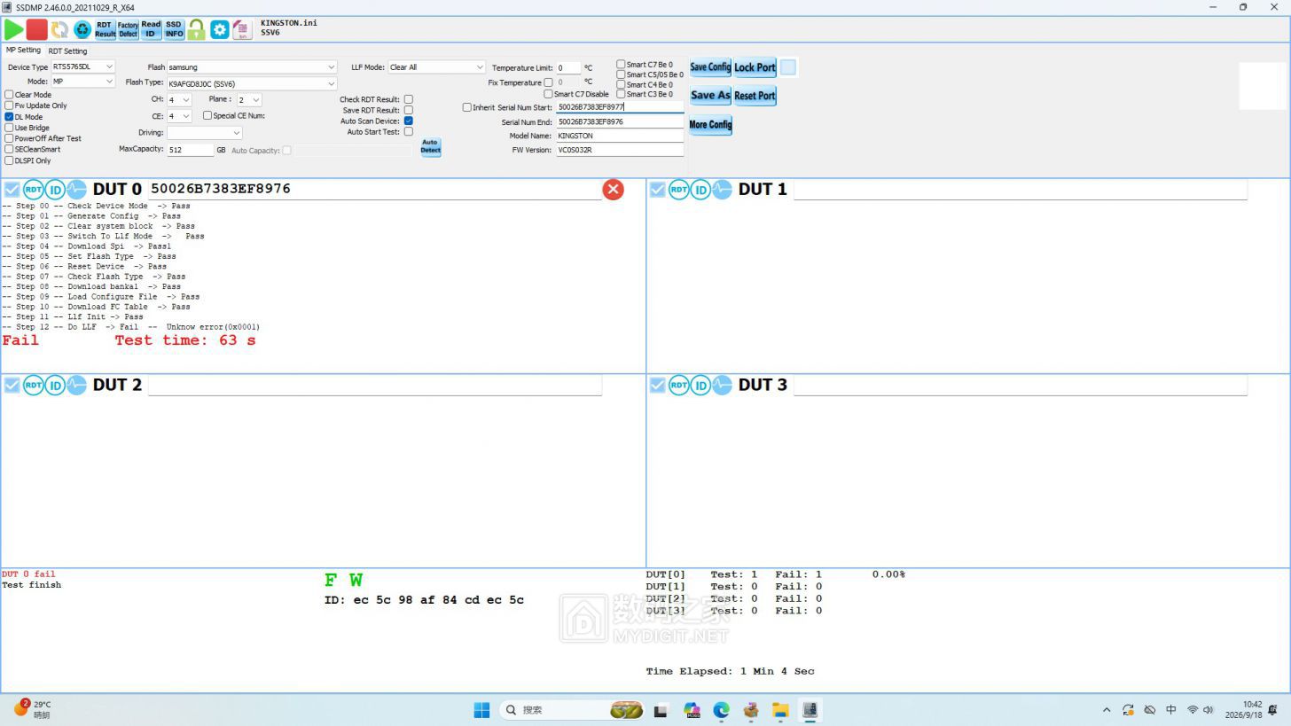This screenshot has width=1291, height=726.
Task: Click the Reset Port button
Action: [755, 96]
